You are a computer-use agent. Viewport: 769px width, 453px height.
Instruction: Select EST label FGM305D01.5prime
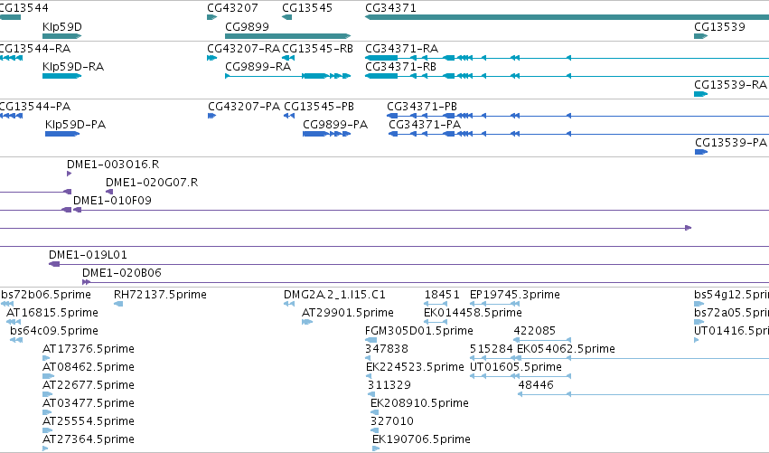tap(419, 331)
